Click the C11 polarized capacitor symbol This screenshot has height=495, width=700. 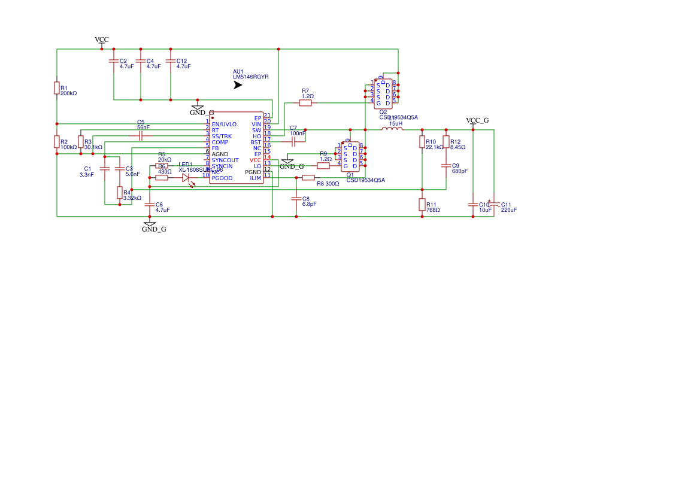pyautogui.click(x=494, y=204)
